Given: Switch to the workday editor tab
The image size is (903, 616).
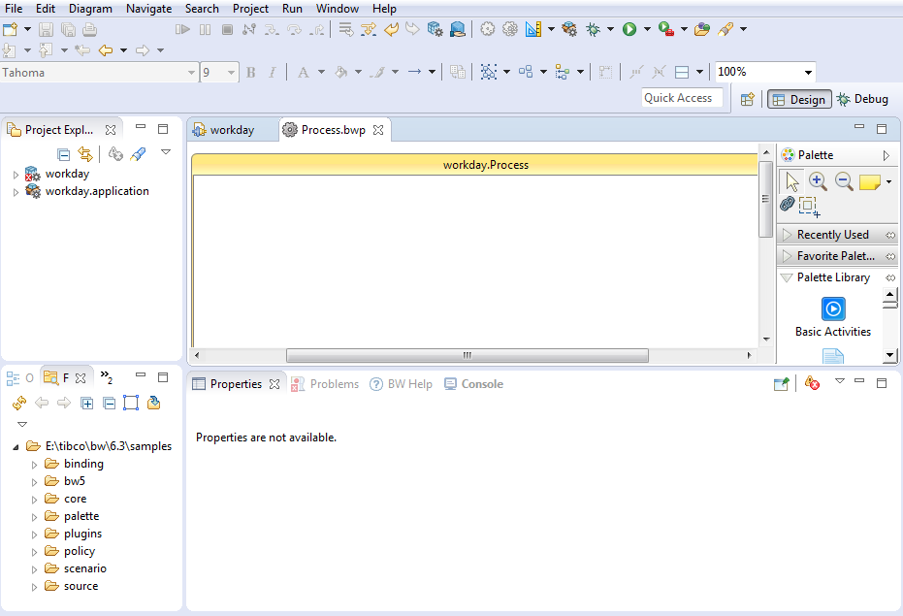Looking at the screenshot, I should tap(231, 130).
